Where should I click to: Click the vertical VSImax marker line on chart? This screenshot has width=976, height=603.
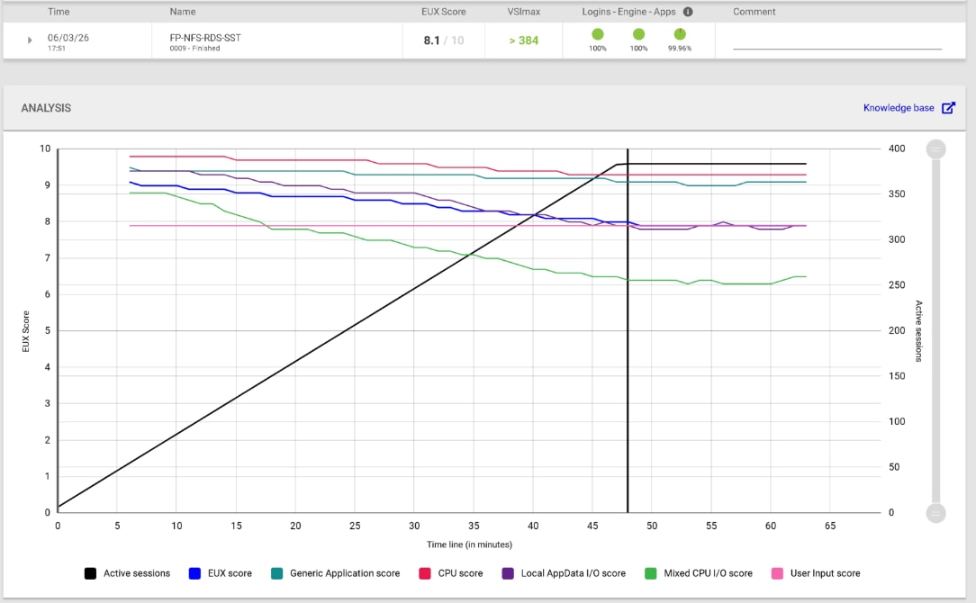pos(628,330)
